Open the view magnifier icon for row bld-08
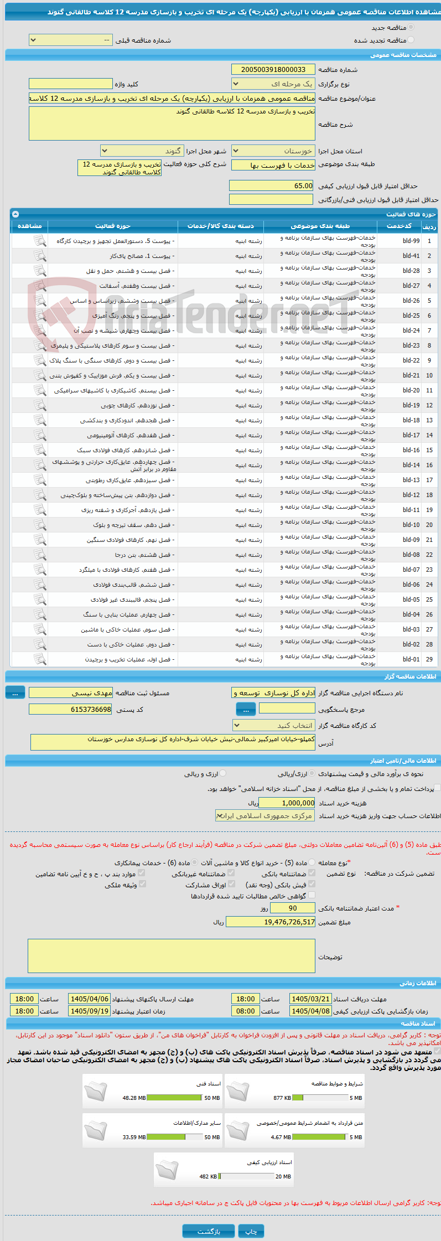The width and height of the screenshot is (441, 1241). coord(40,555)
